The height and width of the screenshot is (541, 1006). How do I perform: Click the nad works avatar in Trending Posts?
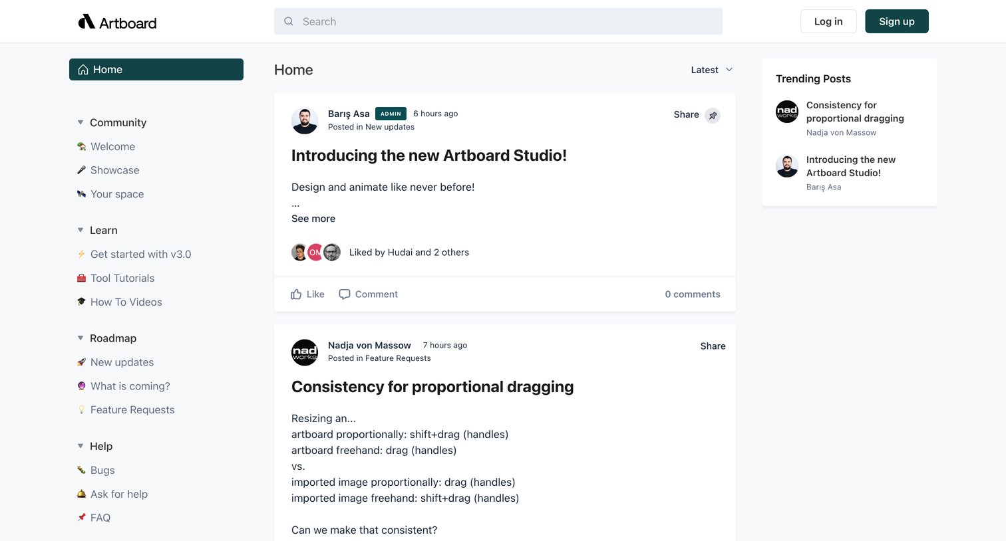[787, 112]
